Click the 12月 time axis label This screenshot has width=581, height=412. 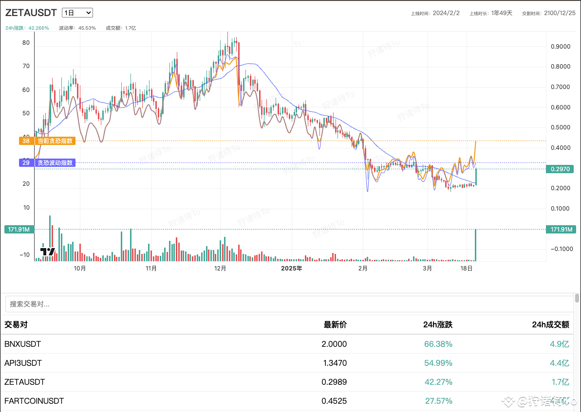click(221, 268)
